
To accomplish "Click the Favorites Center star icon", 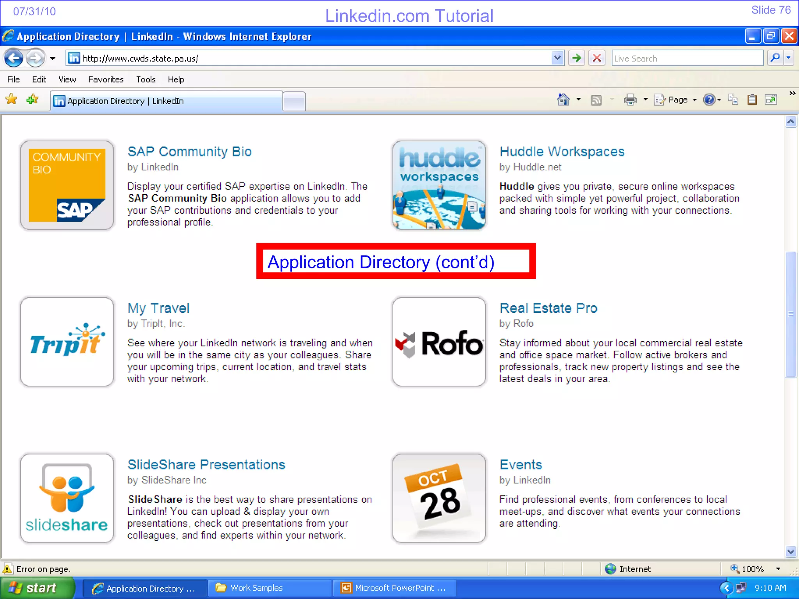I will [x=12, y=100].
